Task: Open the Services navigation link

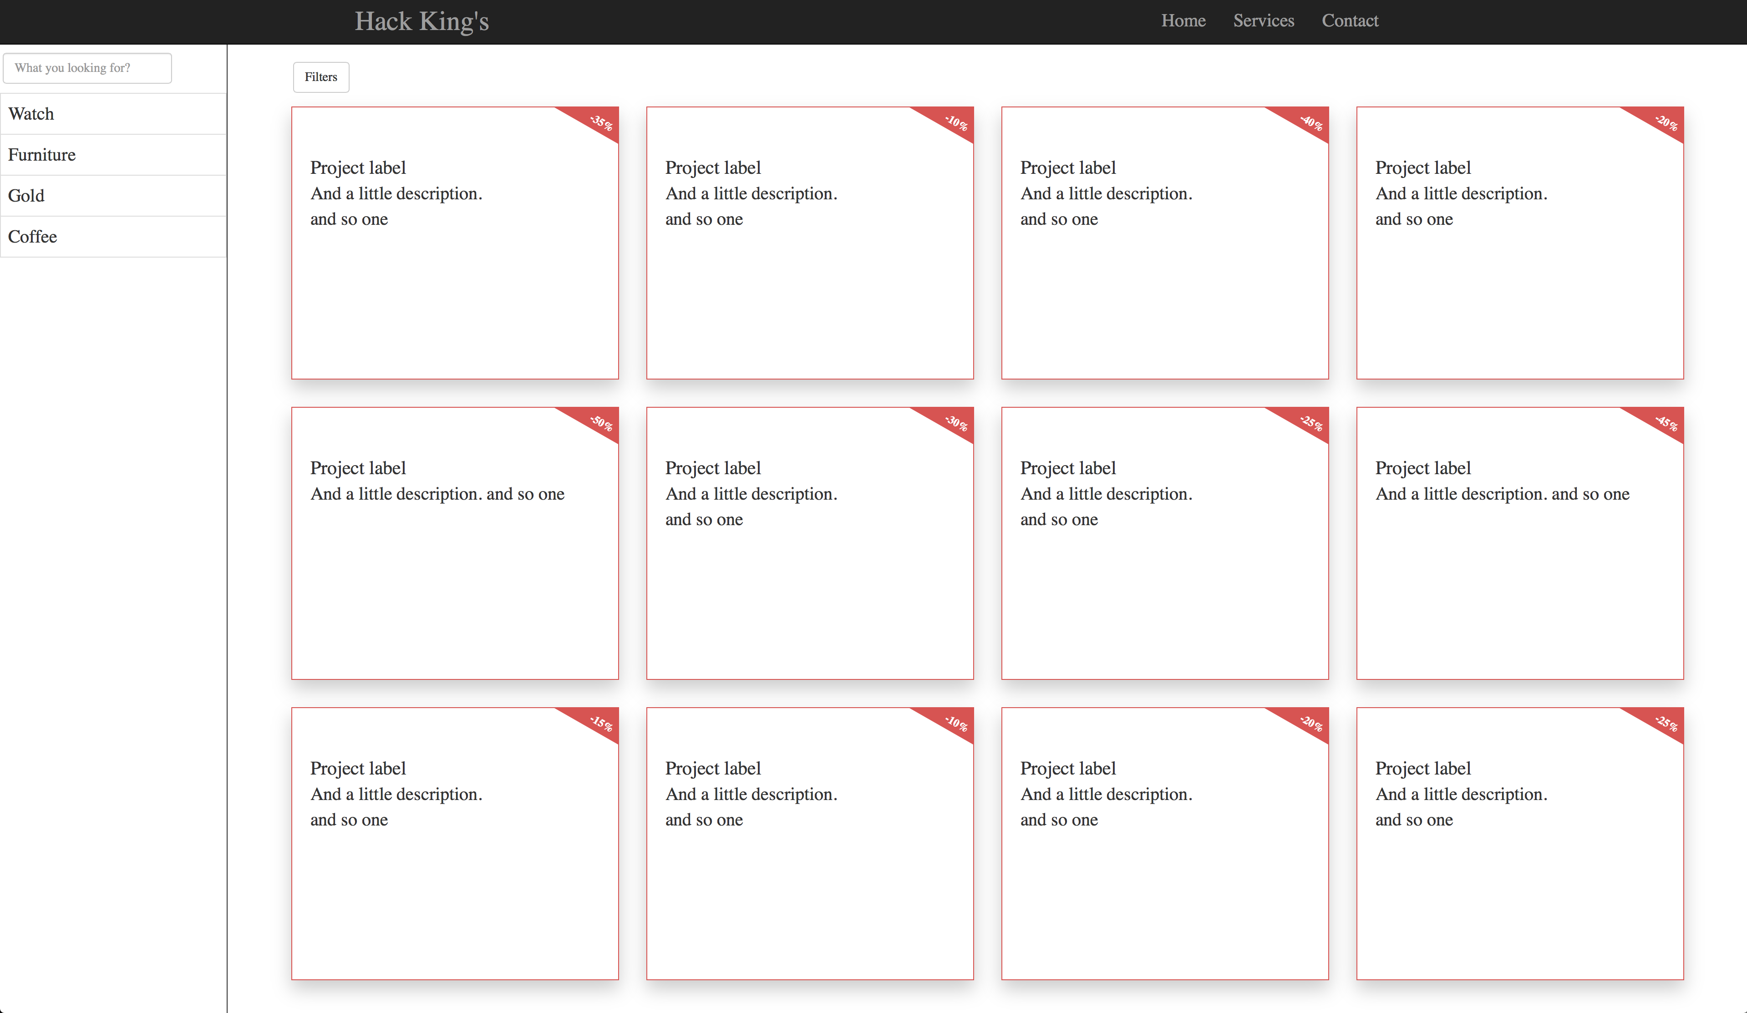Action: coord(1263,21)
